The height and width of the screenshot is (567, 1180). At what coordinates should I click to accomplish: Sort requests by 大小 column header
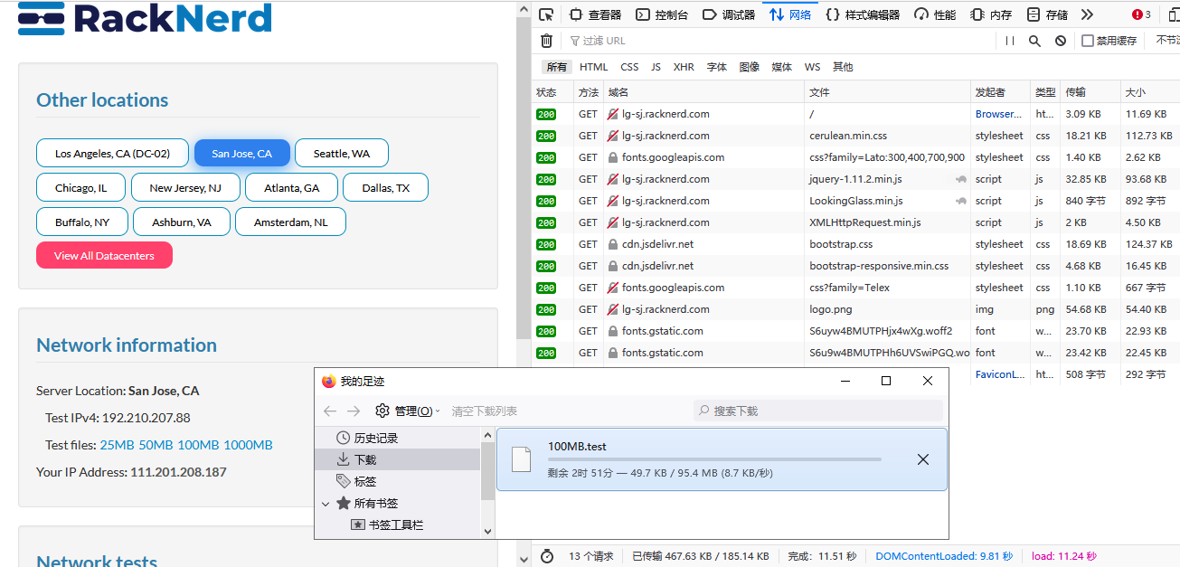[1150, 92]
